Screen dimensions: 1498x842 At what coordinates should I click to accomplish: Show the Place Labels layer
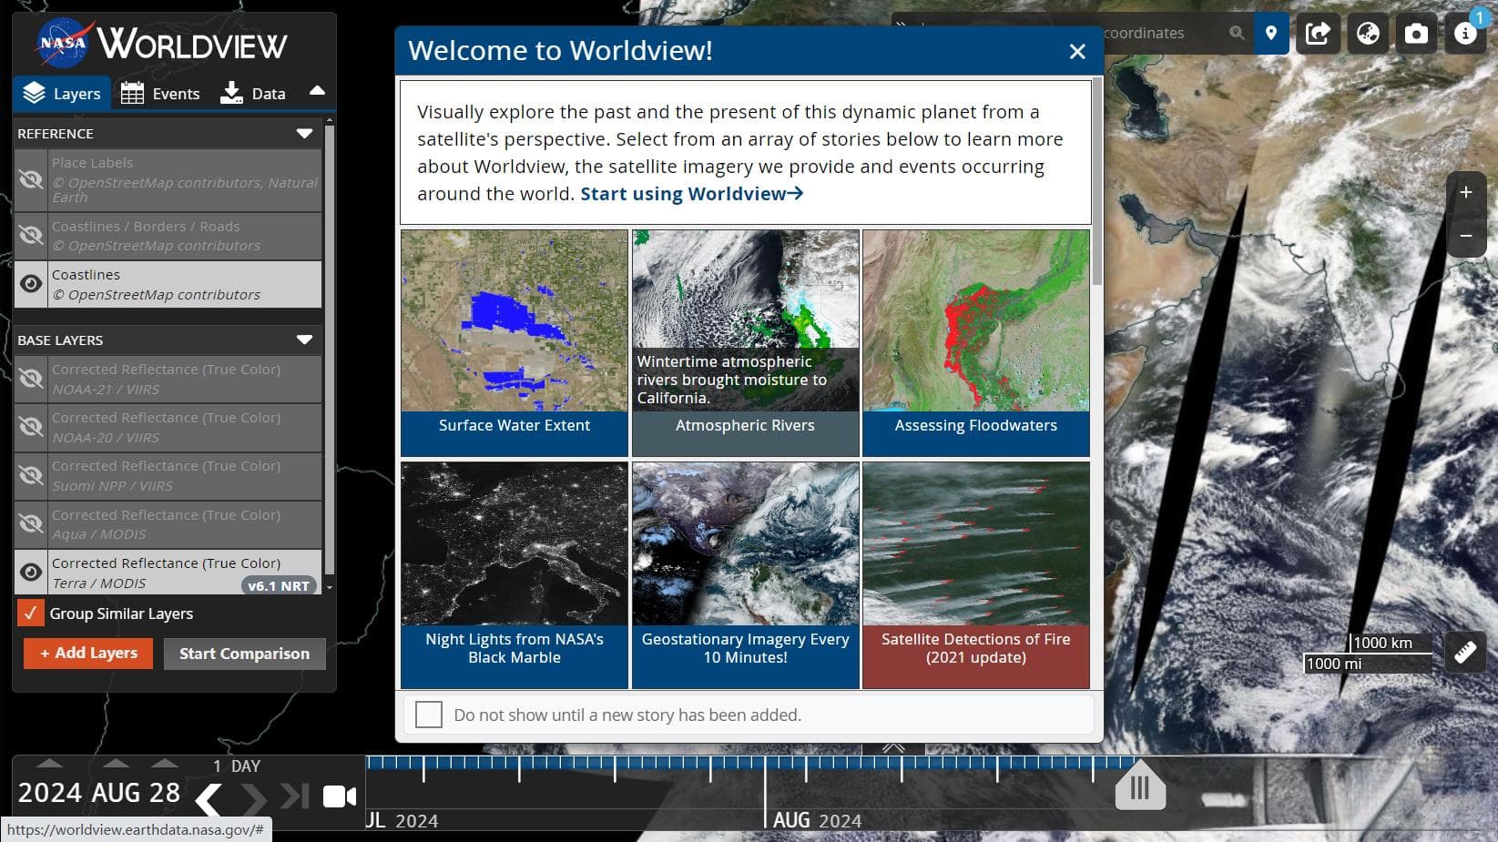(31, 179)
